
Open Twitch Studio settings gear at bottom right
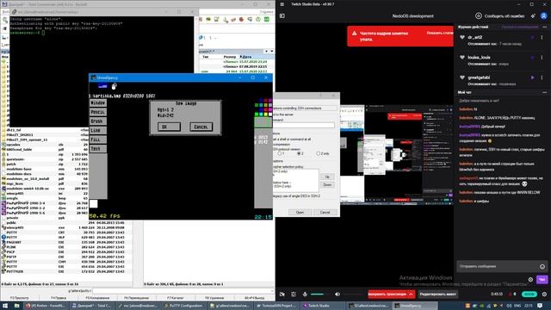[x=544, y=294]
